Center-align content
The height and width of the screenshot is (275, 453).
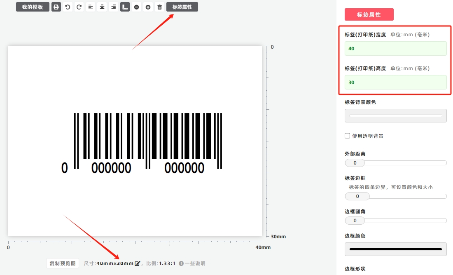click(x=102, y=7)
